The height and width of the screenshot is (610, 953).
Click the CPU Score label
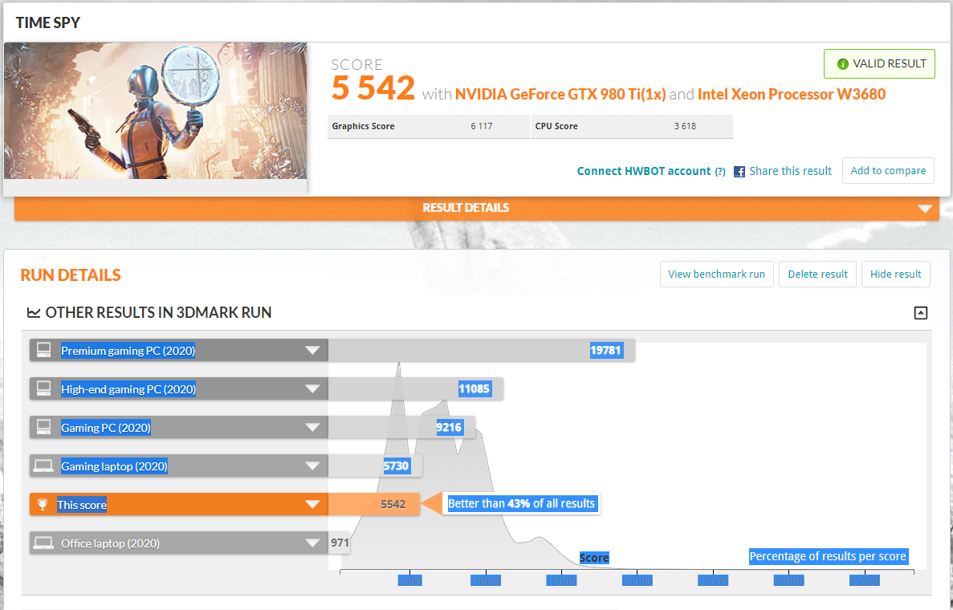pyautogui.click(x=556, y=126)
